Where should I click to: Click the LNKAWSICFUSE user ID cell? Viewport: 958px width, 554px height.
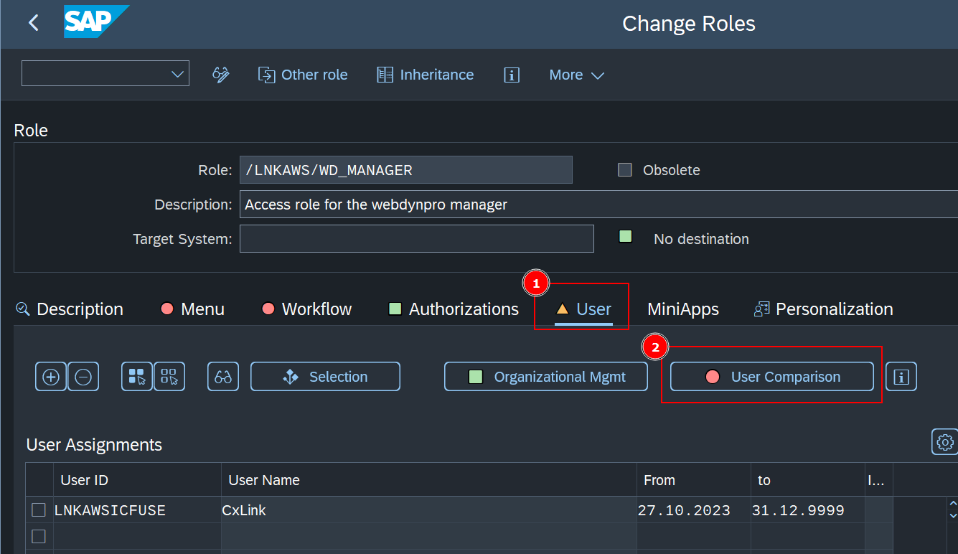(x=136, y=510)
